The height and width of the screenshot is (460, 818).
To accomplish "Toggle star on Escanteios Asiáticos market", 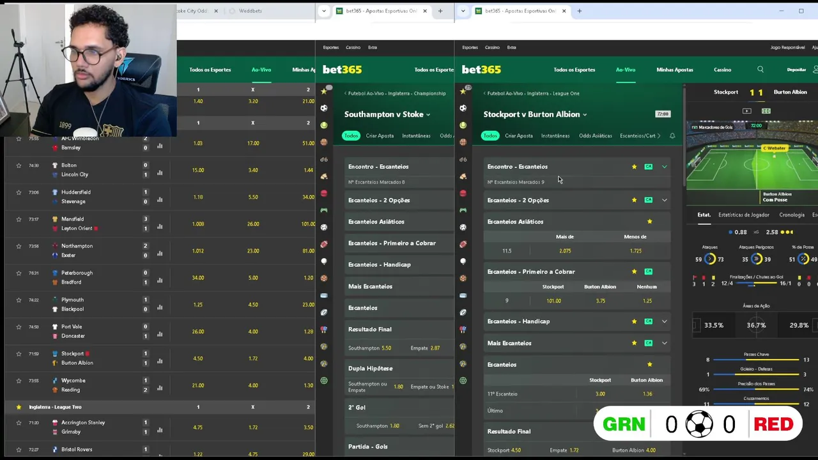I will tap(650, 222).
